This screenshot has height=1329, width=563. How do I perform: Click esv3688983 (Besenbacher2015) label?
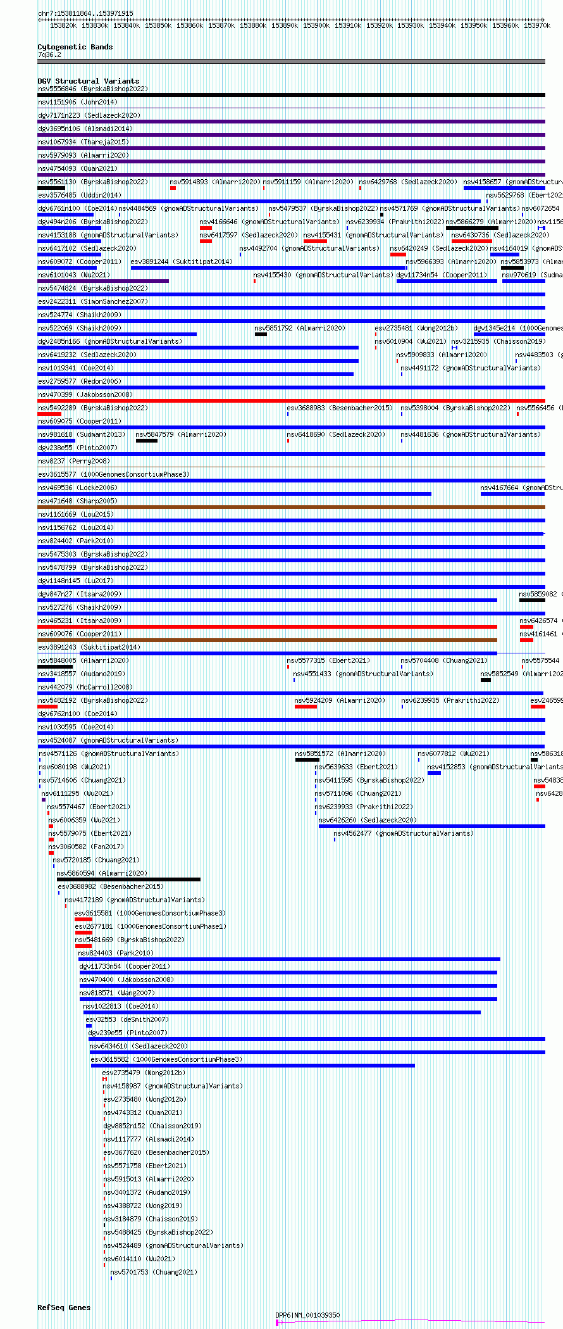click(340, 408)
